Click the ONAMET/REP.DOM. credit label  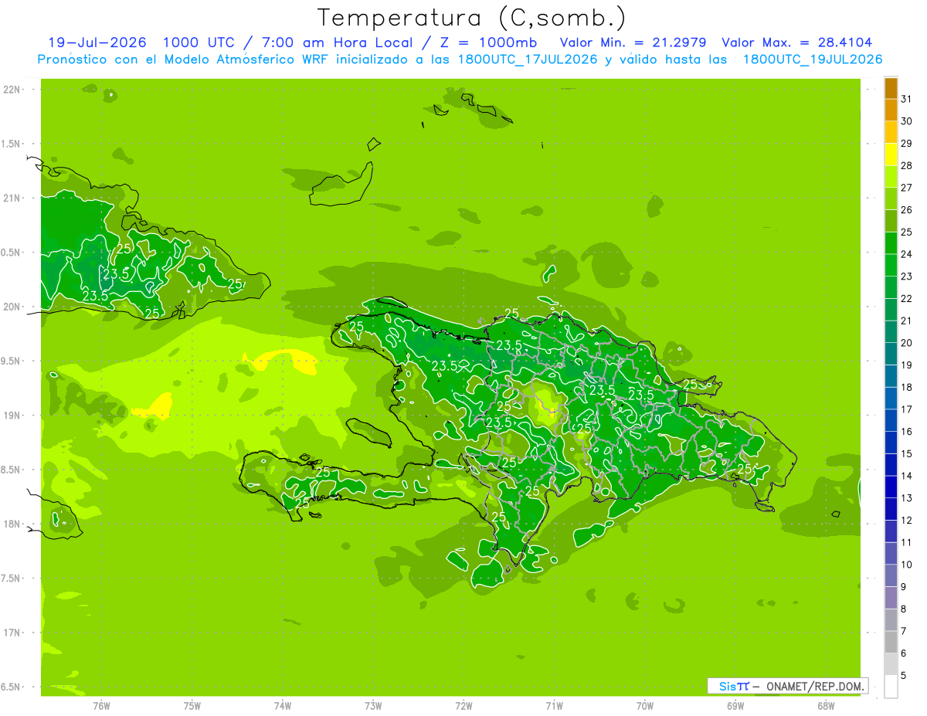click(814, 686)
